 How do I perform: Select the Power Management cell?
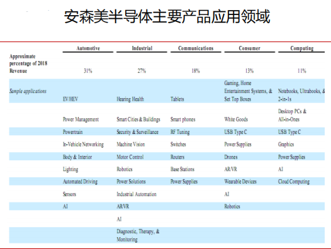pyautogui.click(x=81, y=119)
